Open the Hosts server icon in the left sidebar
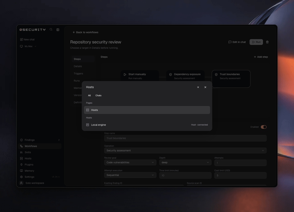This screenshot has width=294, height=212. coord(21,158)
